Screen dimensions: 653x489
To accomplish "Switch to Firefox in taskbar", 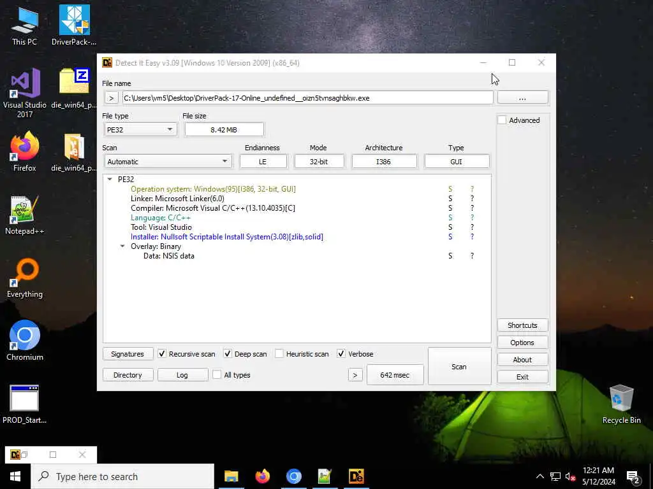I will click(x=262, y=476).
